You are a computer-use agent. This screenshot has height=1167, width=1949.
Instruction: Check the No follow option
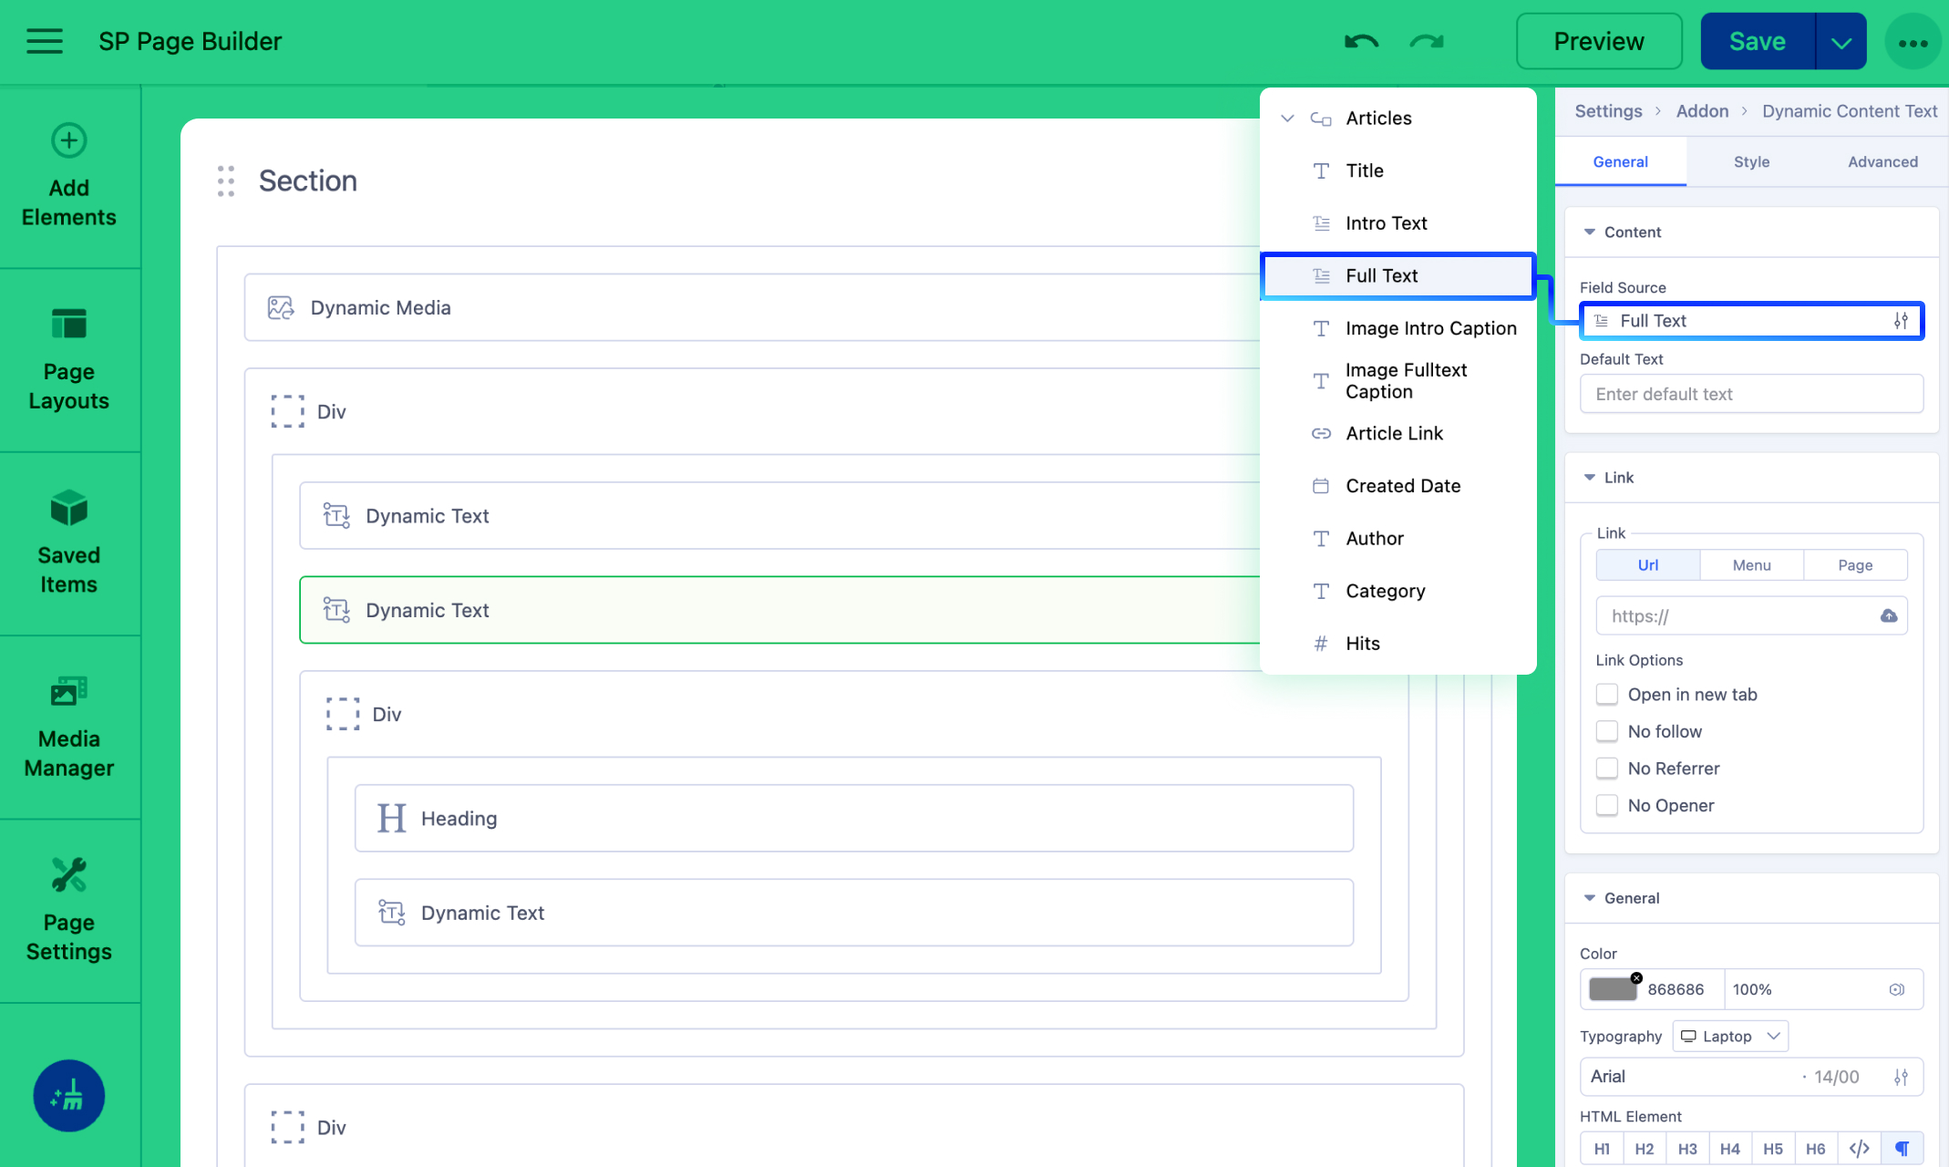[x=1607, y=731]
